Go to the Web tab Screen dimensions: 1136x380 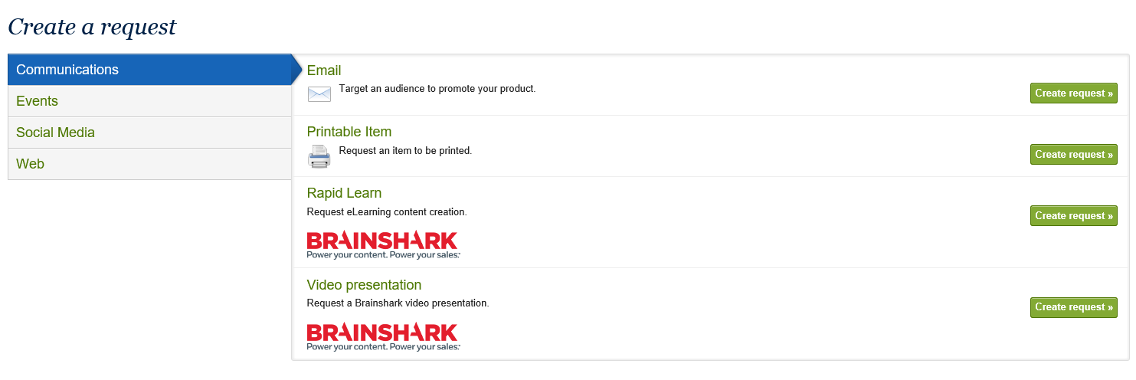[30, 164]
